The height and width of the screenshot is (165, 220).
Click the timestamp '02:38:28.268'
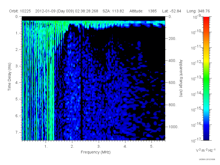click(x=87, y=11)
